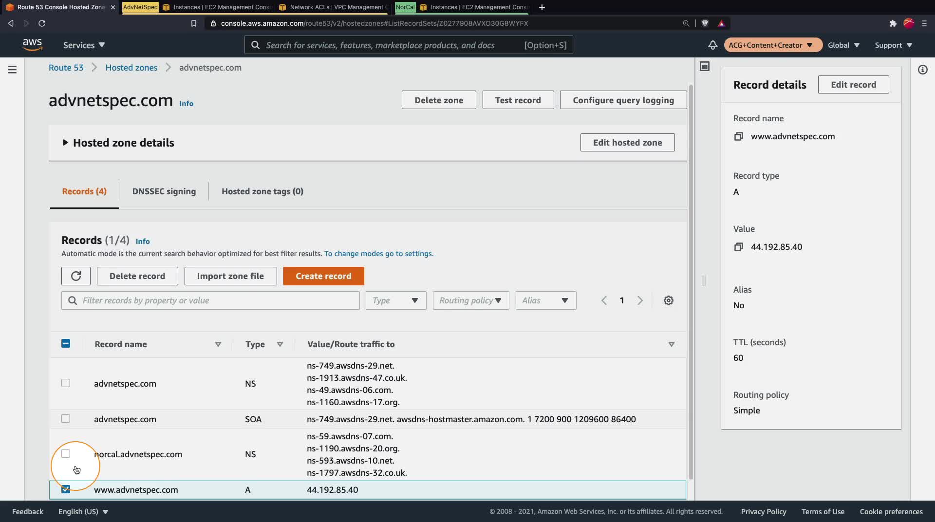Open the Global region dropdown

click(x=843, y=45)
